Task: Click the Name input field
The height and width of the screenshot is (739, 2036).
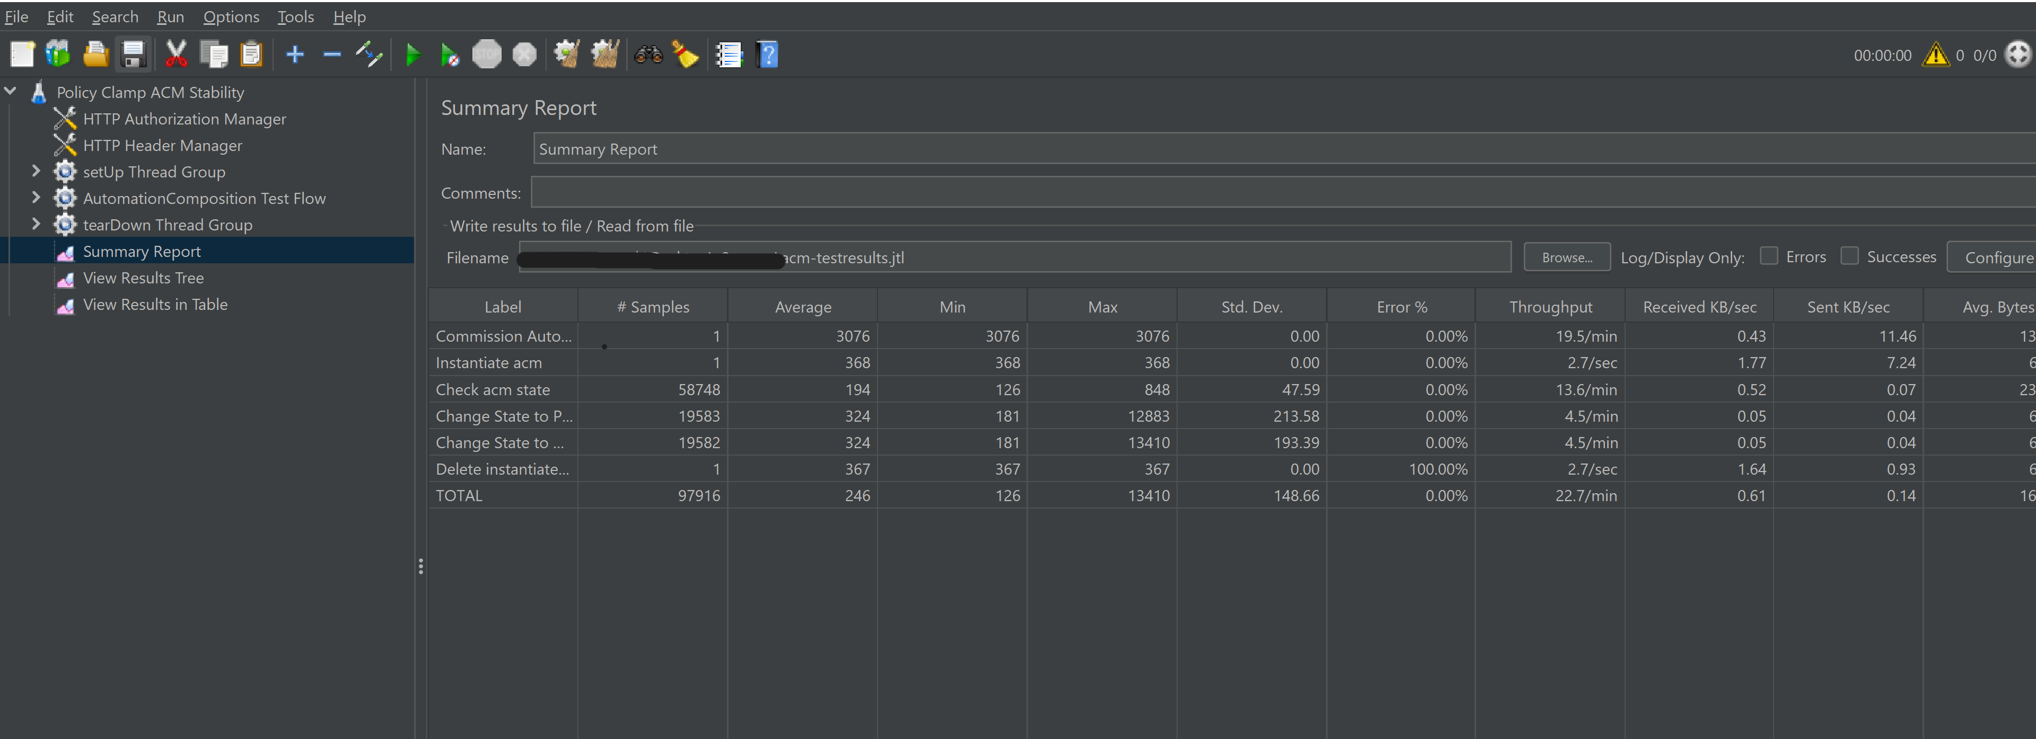Action: tap(1284, 148)
